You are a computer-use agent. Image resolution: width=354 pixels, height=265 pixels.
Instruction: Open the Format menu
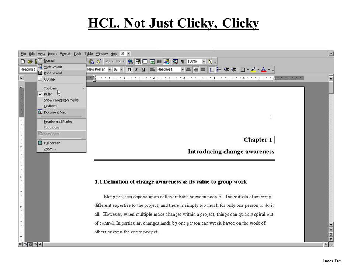click(65, 54)
